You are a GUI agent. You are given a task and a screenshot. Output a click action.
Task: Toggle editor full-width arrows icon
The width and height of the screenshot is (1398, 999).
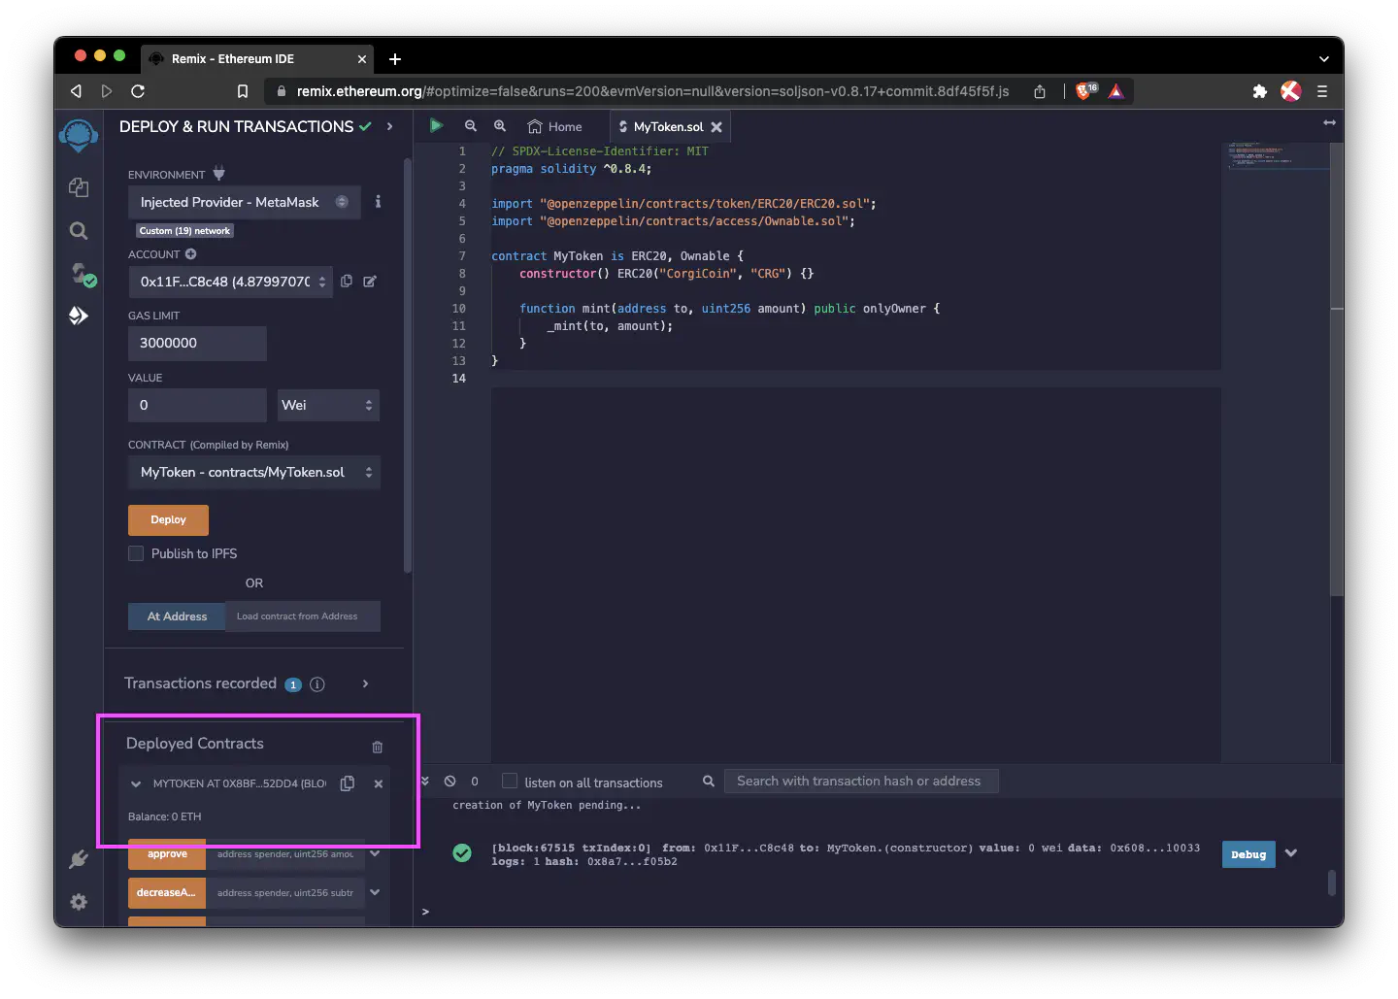click(1329, 122)
